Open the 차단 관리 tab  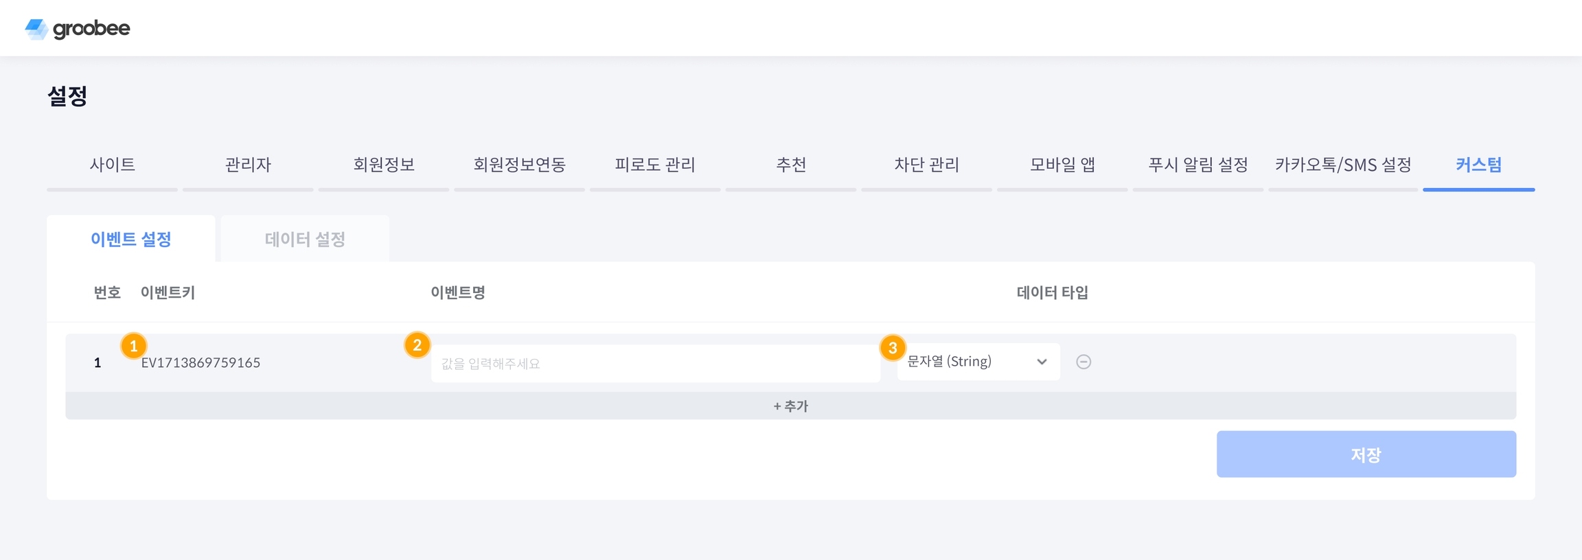tap(926, 165)
